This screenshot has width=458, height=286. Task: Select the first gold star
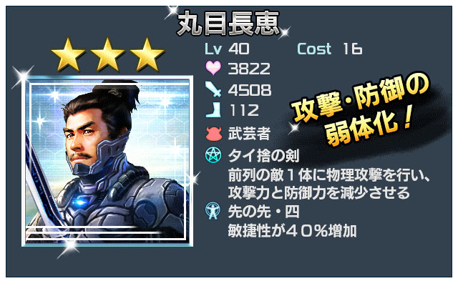click(x=68, y=55)
